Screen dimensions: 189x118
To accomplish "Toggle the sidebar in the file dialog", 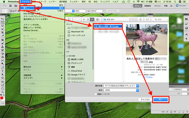I will 69,19.
